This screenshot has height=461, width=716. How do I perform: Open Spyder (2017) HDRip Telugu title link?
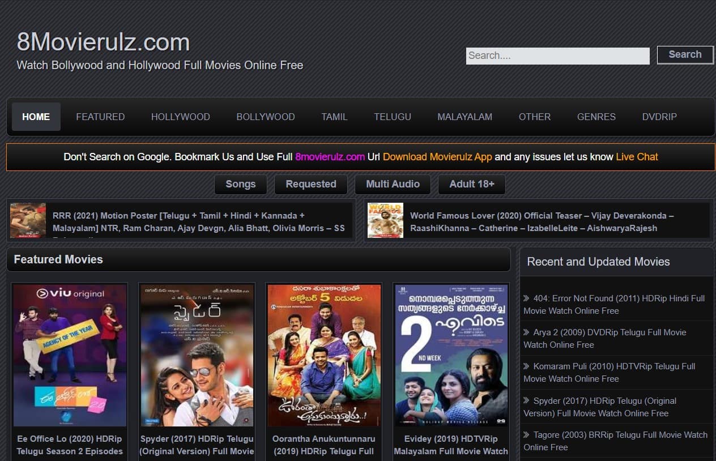click(197, 445)
